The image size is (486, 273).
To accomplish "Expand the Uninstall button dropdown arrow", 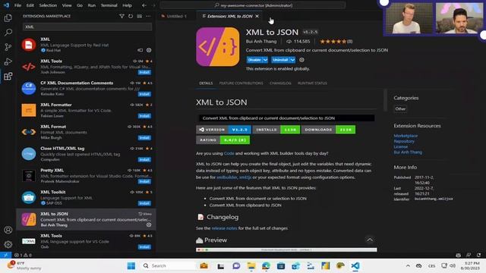I will [x=292, y=60].
